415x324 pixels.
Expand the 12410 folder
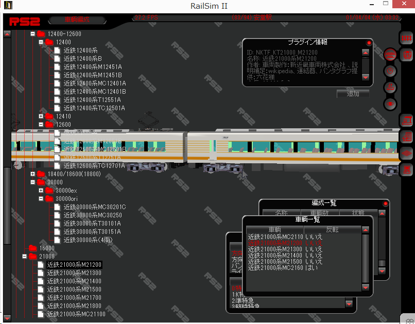click(41, 116)
